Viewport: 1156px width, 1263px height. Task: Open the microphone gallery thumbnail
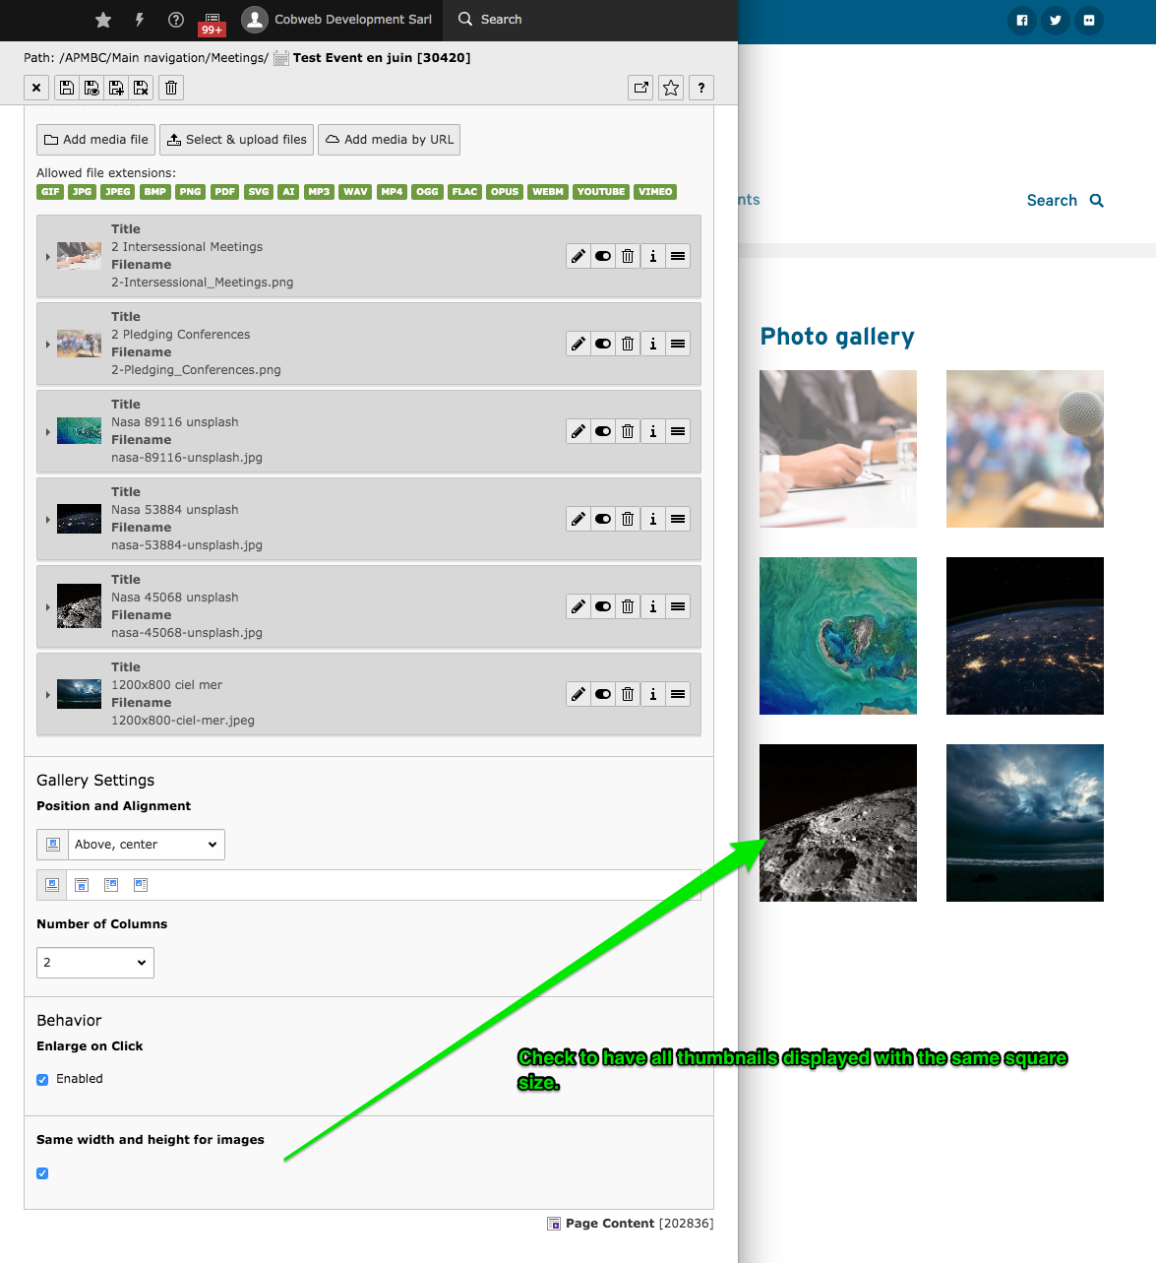[1025, 449]
